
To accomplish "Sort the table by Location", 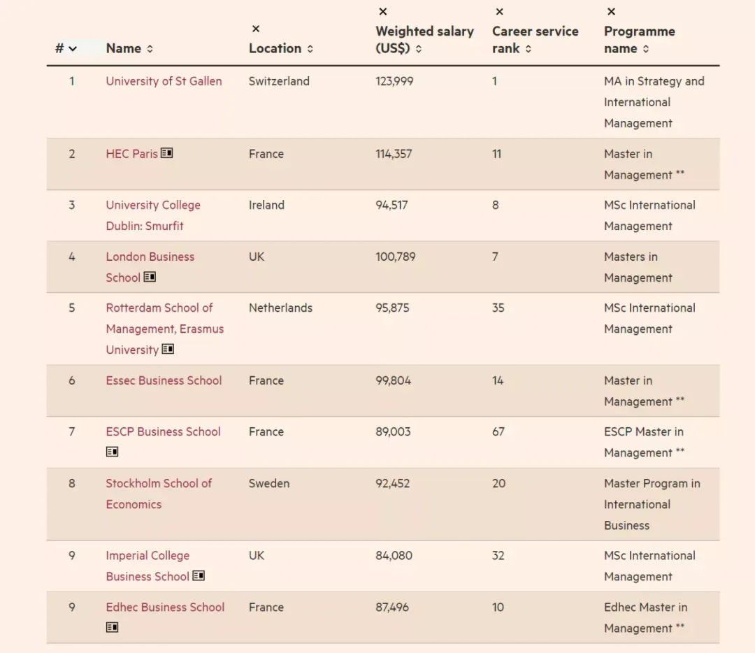I will (310, 49).
